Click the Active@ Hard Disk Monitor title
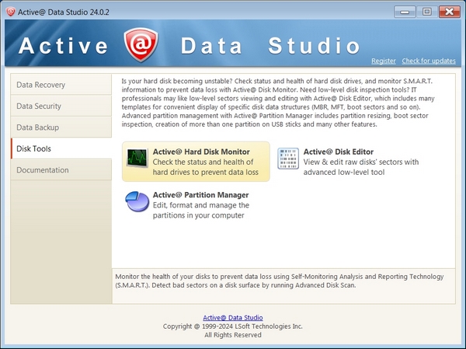The image size is (466, 349). point(201,152)
